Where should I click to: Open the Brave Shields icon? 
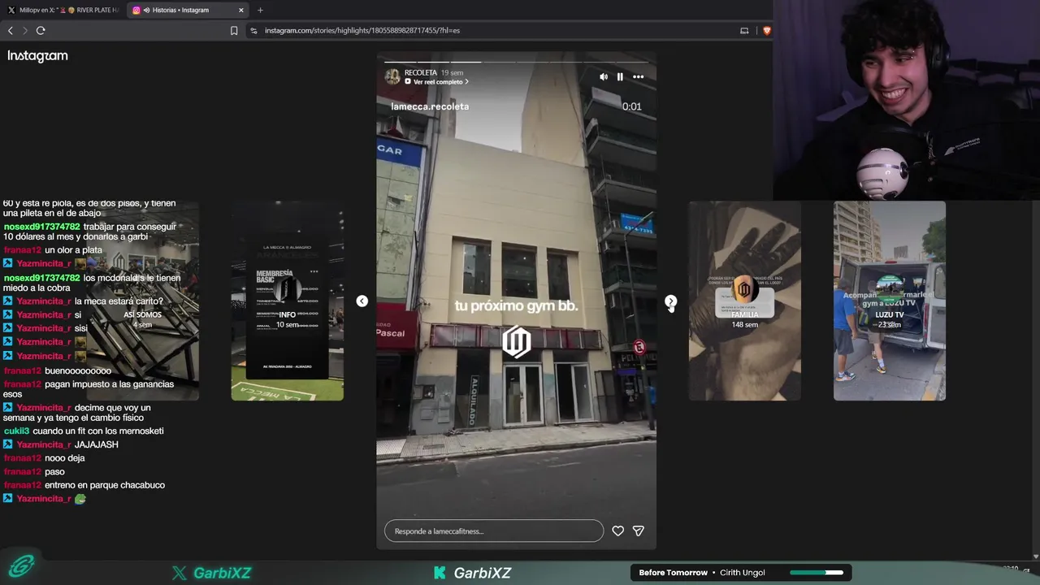(766, 30)
